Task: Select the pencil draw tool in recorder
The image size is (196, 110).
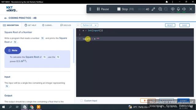Action: point(153,9)
